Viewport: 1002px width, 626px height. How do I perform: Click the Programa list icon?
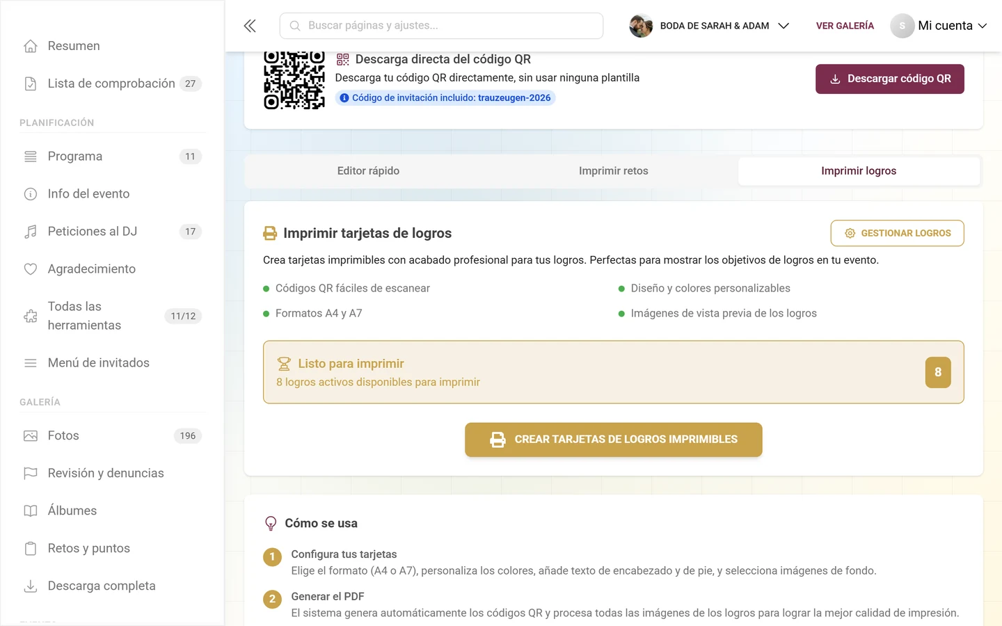(x=31, y=156)
